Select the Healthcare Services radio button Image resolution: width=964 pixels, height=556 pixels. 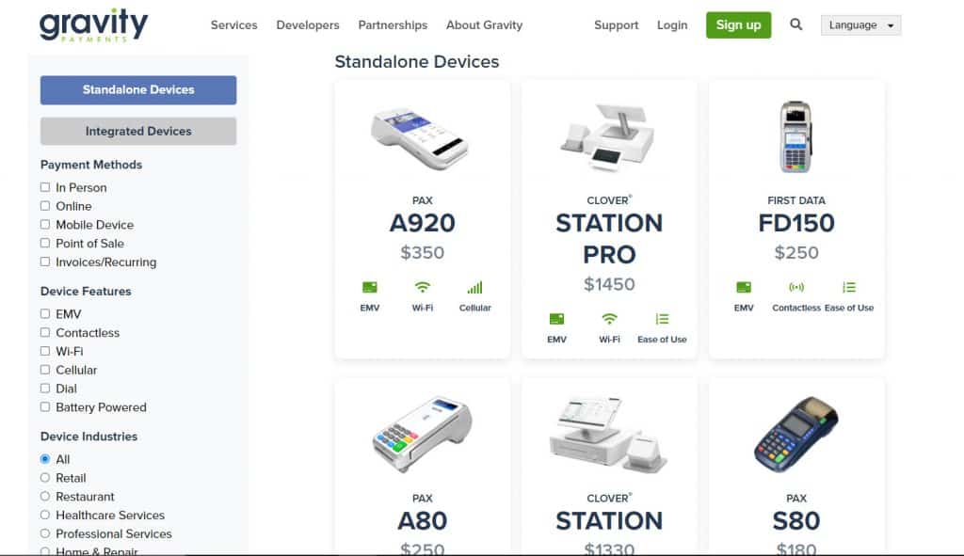click(45, 516)
